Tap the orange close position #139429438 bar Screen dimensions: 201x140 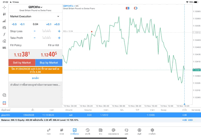pos(35,70)
